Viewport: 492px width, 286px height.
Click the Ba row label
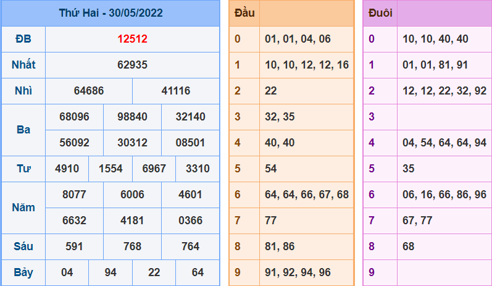(x=23, y=130)
